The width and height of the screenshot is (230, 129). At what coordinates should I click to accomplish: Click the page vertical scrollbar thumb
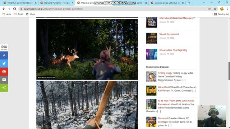(x=229, y=71)
